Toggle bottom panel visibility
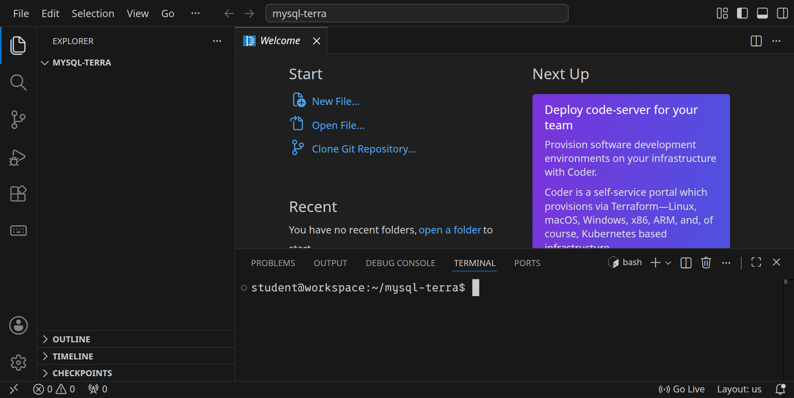The image size is (794, 398). click(762, 13)
